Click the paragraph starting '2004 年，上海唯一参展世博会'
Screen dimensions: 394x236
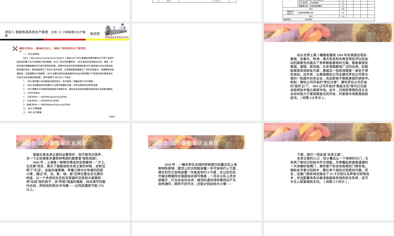(x=66, y=176)
